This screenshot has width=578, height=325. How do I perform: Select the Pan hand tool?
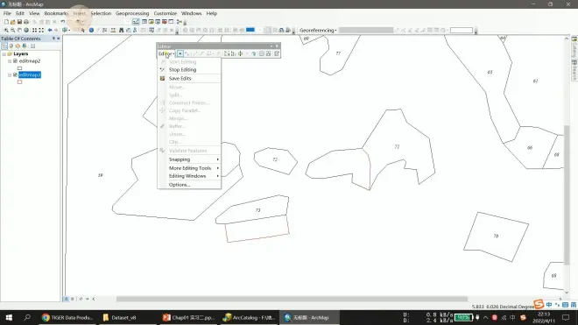(19, 31)
